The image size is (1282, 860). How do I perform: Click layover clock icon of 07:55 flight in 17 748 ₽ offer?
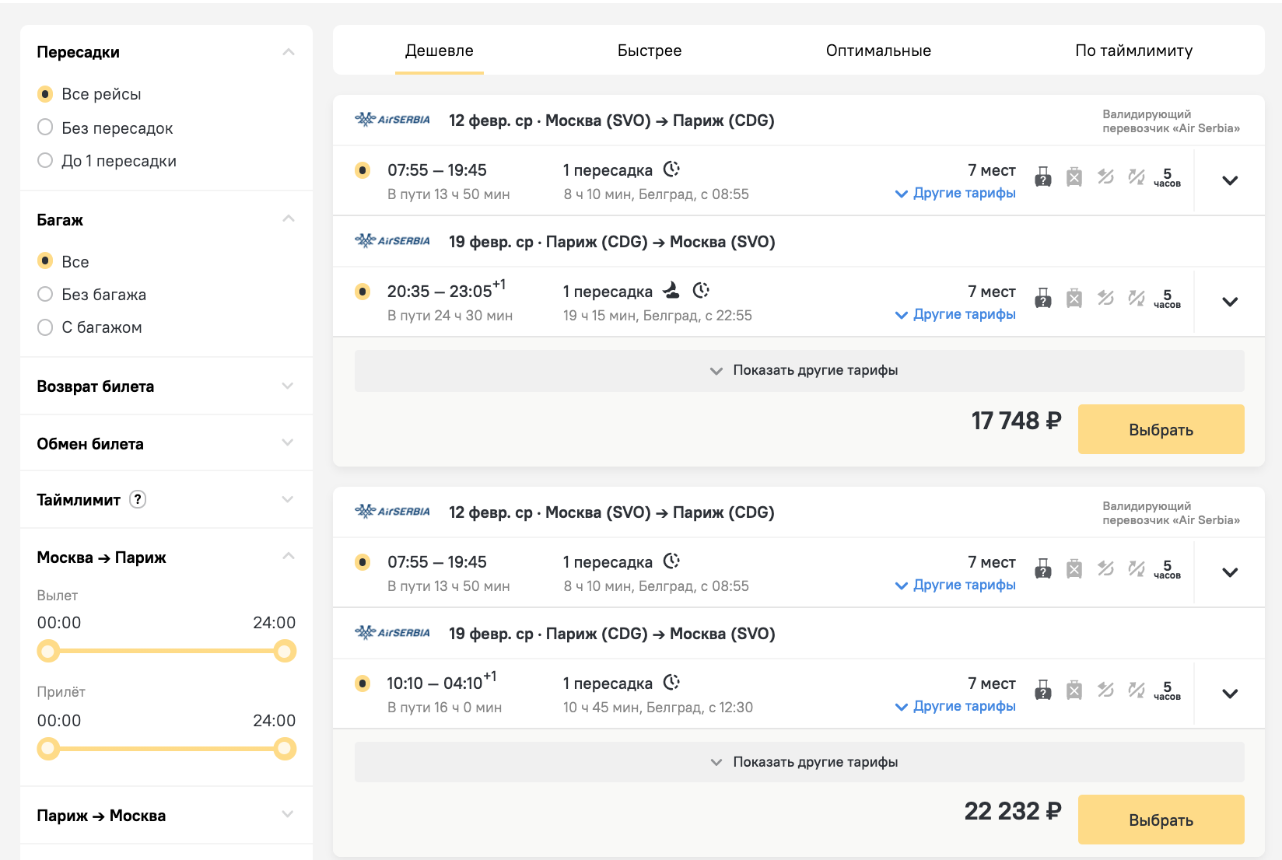(x=671, y=169)
